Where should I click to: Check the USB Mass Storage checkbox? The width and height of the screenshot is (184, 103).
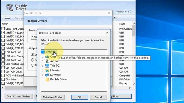pyautogui.click(x=3, y=56)
